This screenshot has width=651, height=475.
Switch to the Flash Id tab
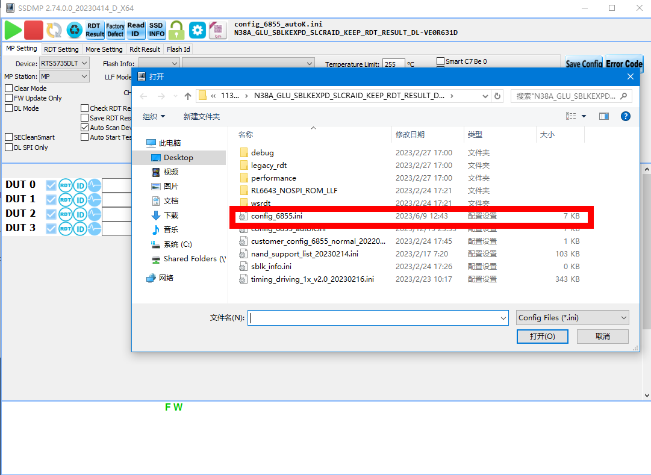(178, 49)
